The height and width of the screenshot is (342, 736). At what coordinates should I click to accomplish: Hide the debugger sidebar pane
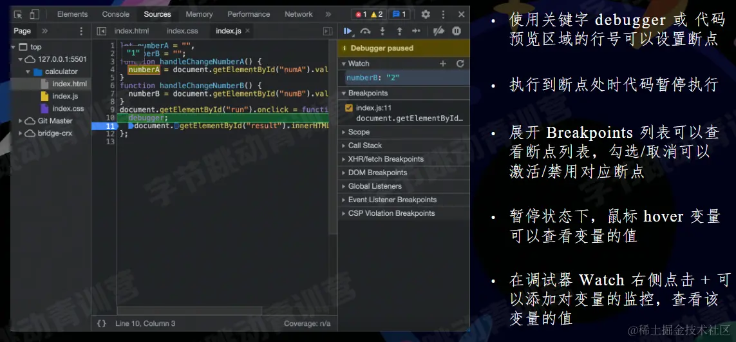click(328, 31)
